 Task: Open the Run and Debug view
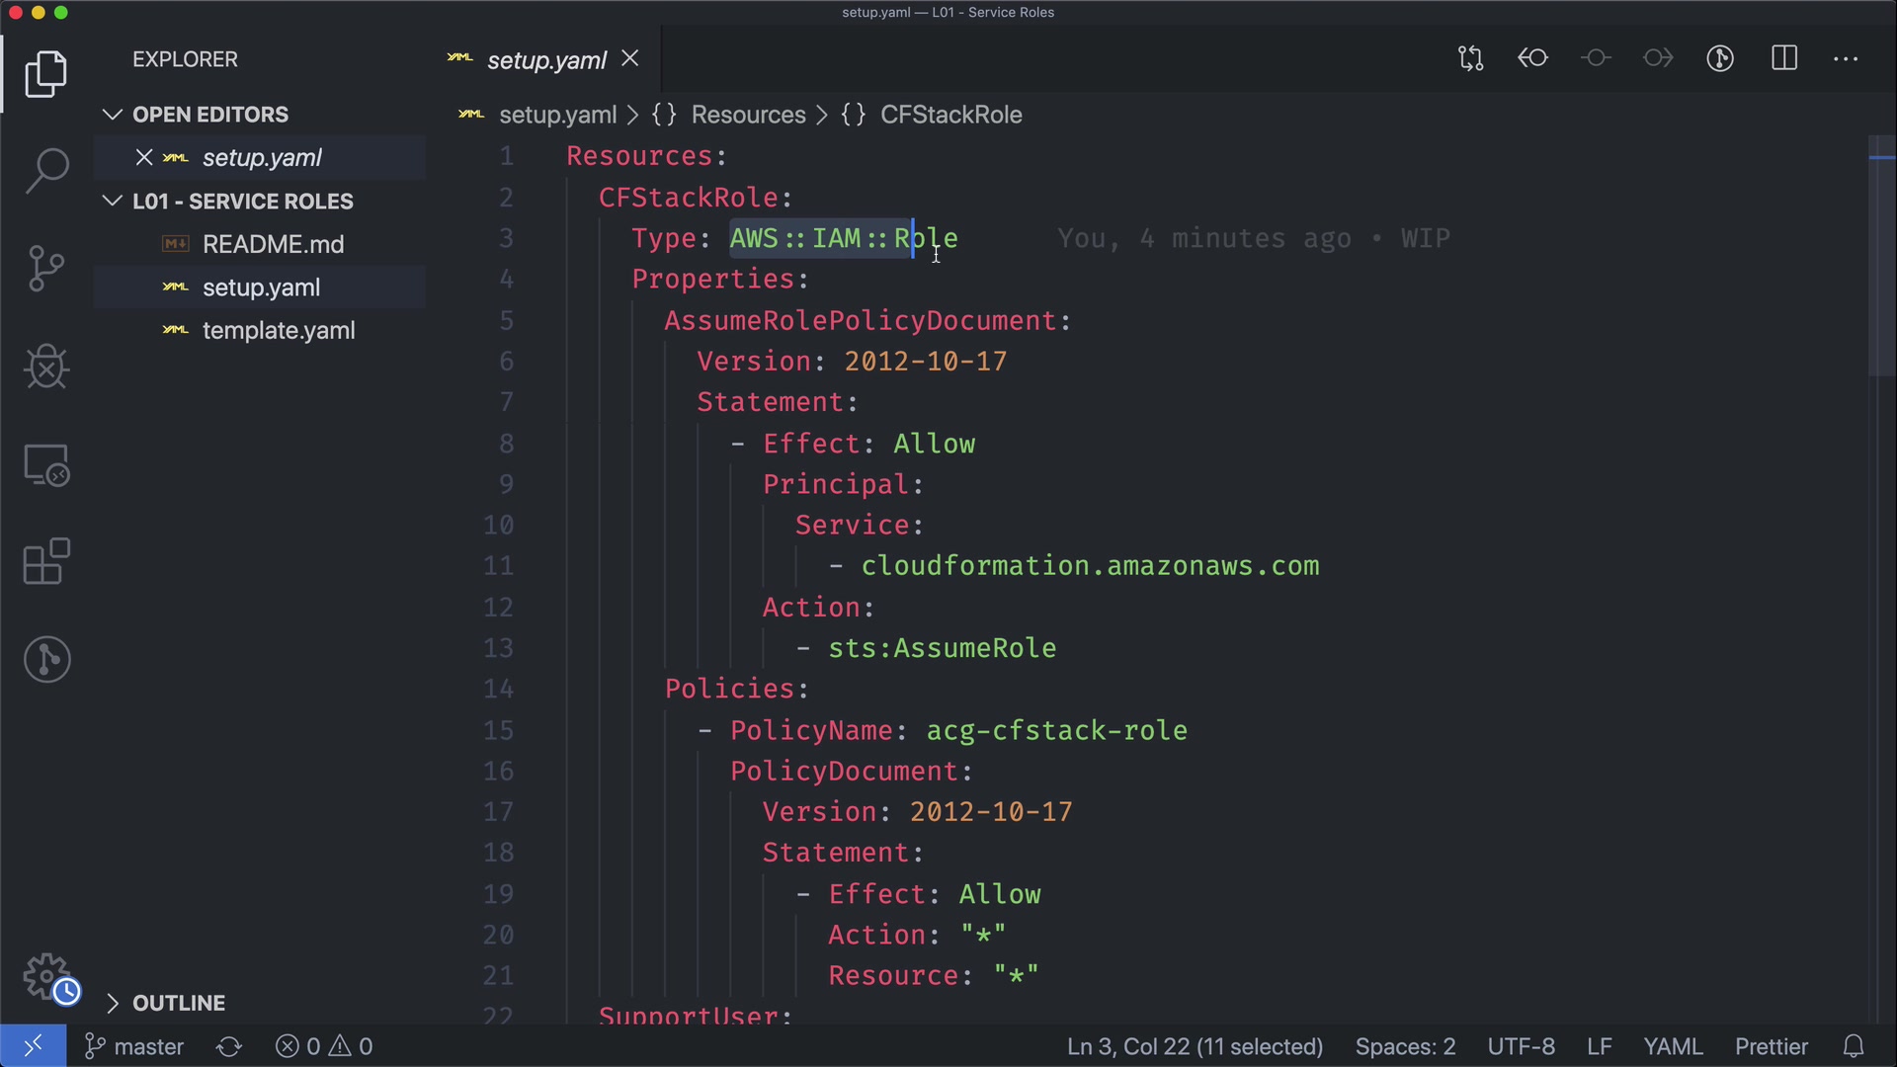tap(46, 367)
